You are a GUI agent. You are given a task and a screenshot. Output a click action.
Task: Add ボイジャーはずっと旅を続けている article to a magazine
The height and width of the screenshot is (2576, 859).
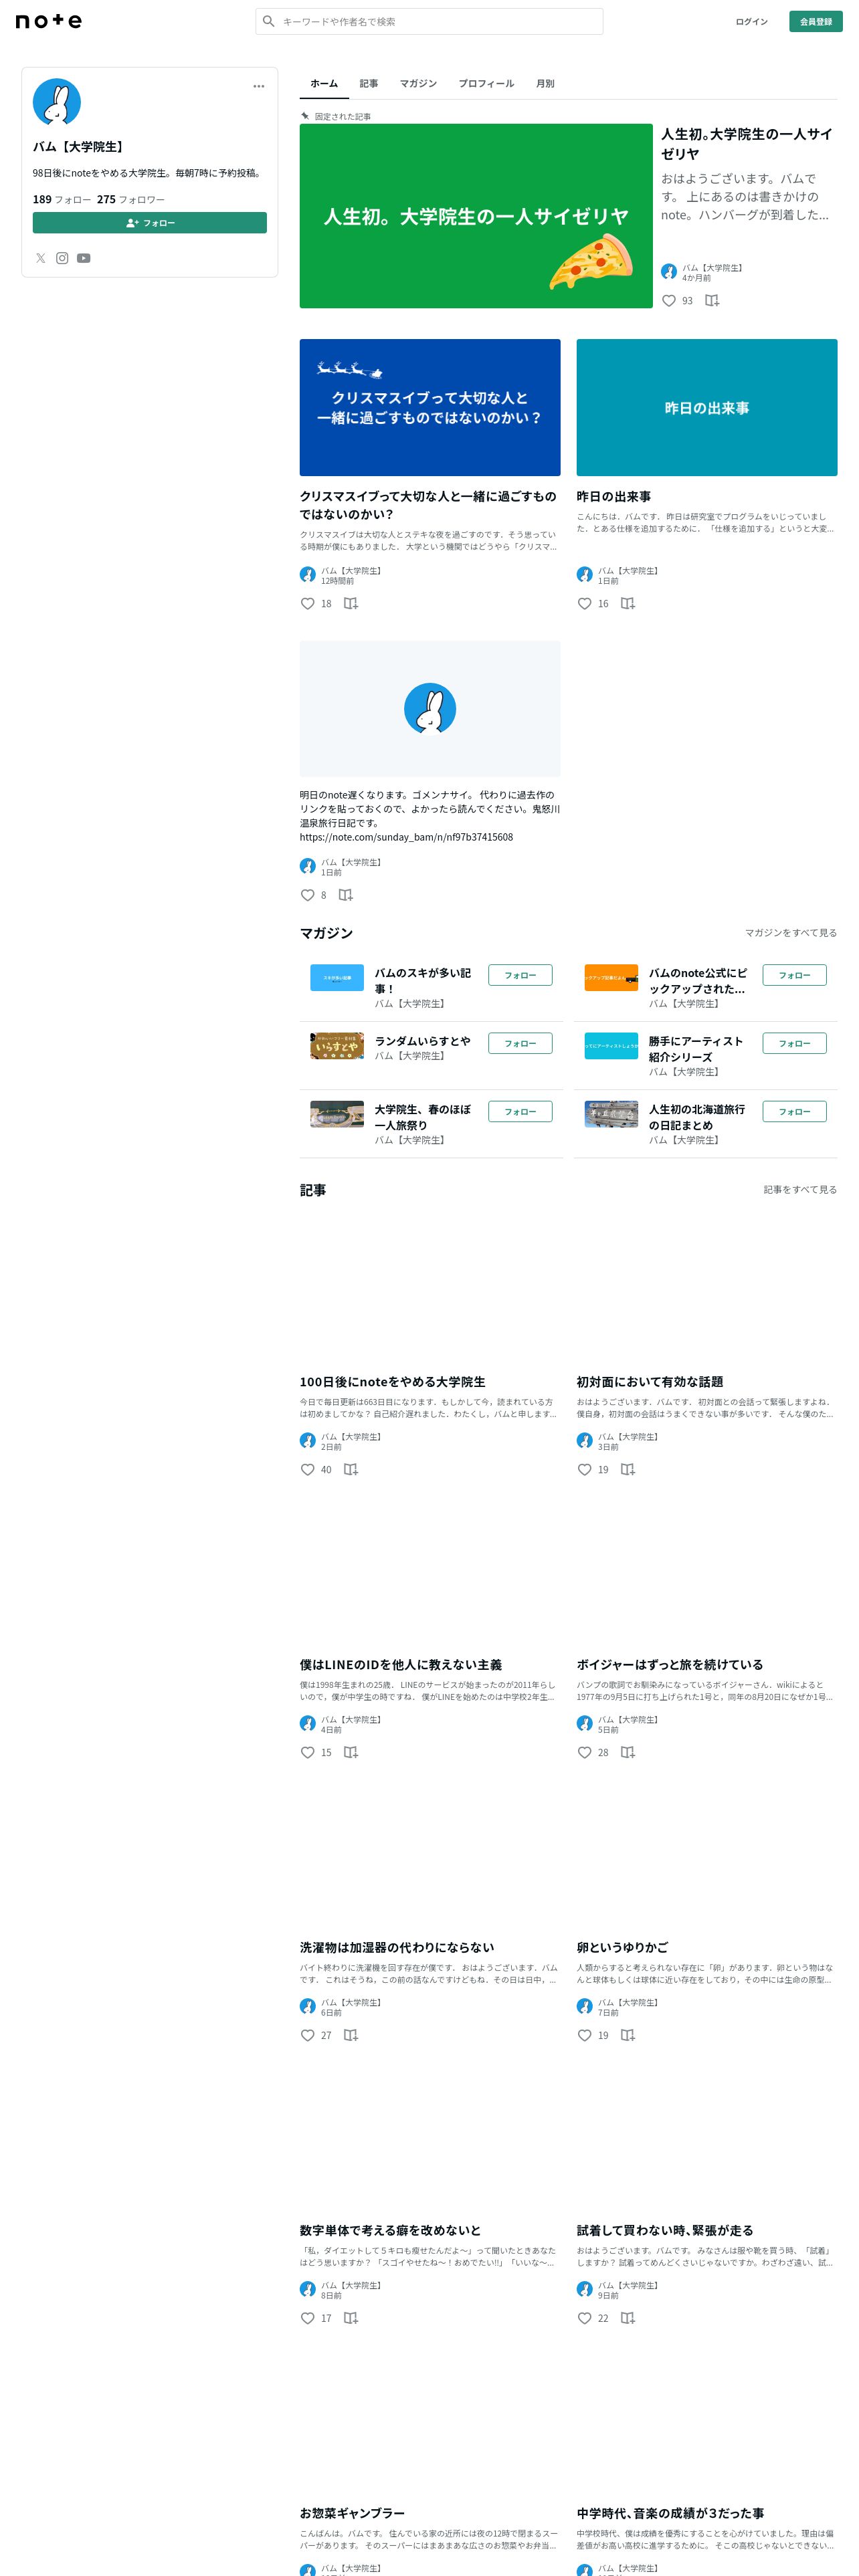tap(628, 1752)
